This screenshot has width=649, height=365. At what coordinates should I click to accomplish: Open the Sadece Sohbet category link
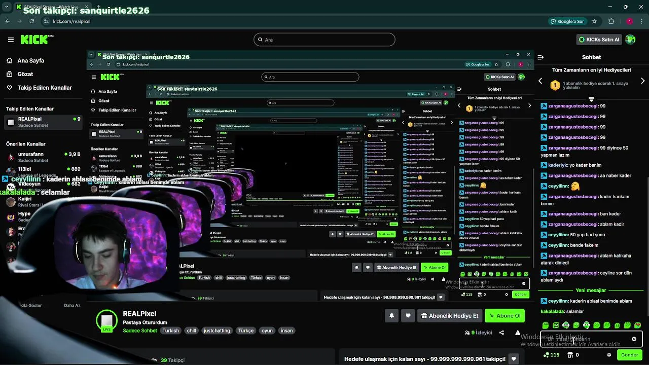140,331
